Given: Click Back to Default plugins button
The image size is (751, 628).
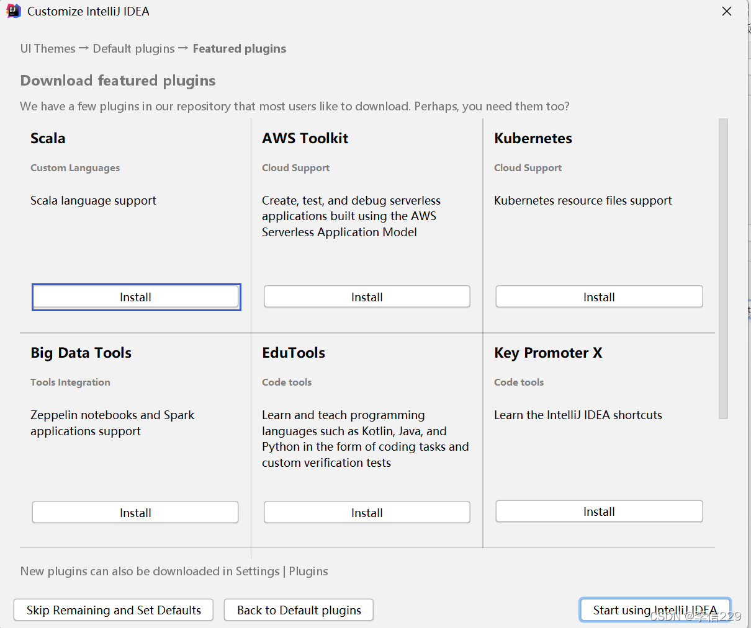Looking at the screenshot, I should coord(299,610).
